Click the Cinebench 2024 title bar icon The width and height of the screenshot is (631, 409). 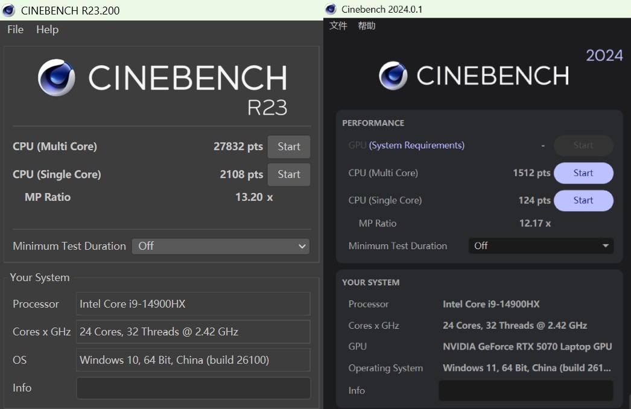[x=331, y=9]
